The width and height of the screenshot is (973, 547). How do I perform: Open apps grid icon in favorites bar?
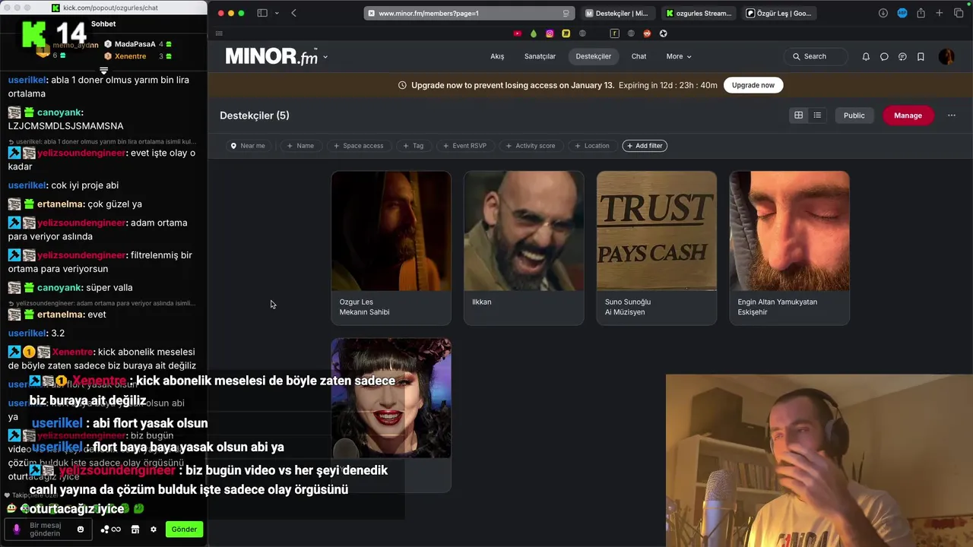[x=219, y=33]
